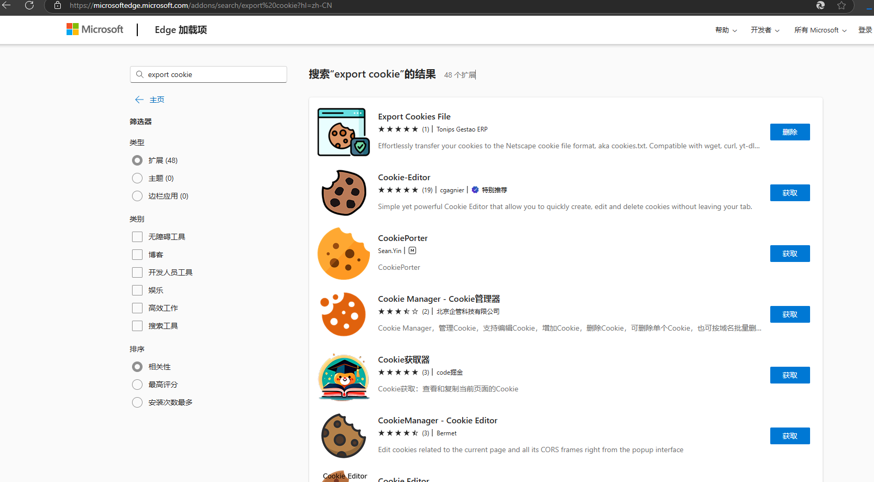The height and width of the screenshot is (482, 874).
Task: Click publisher name Tonips Gestao ERP
Action: pyautogui.click(x=462, y=129)
